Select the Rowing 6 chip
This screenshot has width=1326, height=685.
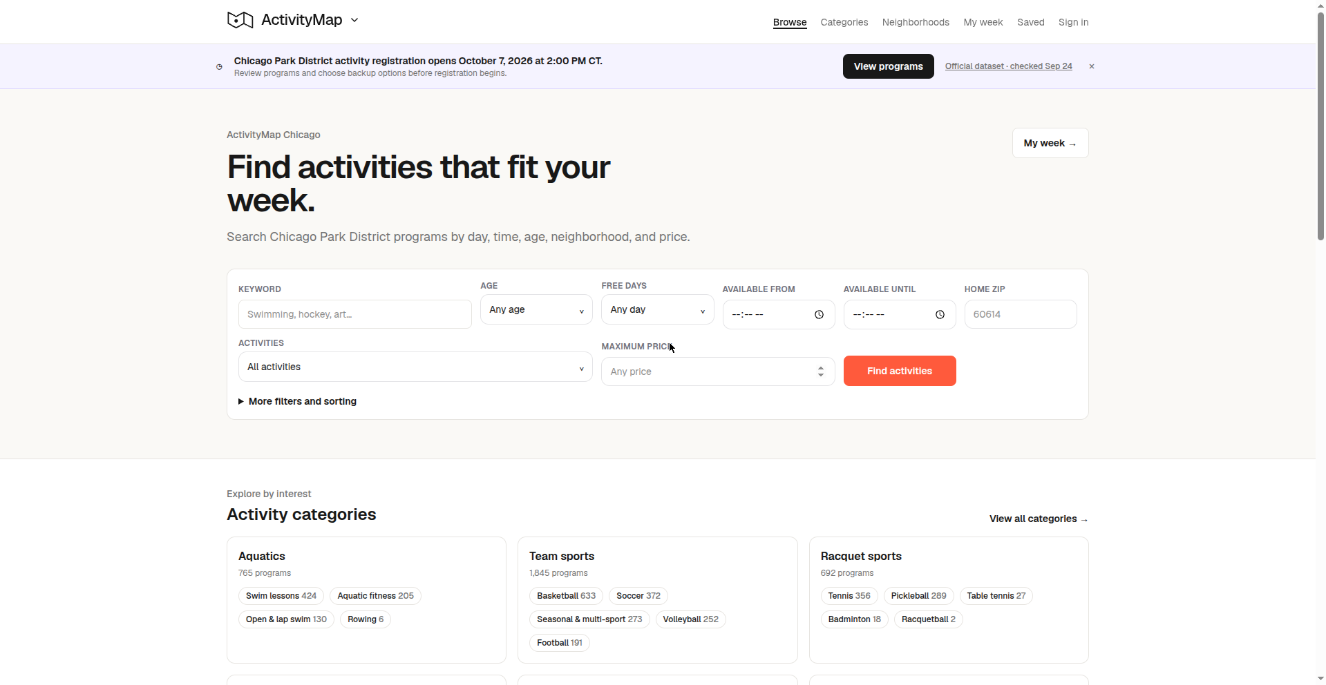(366, 619)
